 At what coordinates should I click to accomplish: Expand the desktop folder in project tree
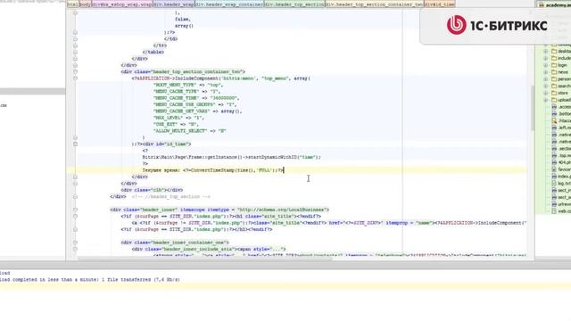pyautogui.click(x=545, y=52)
